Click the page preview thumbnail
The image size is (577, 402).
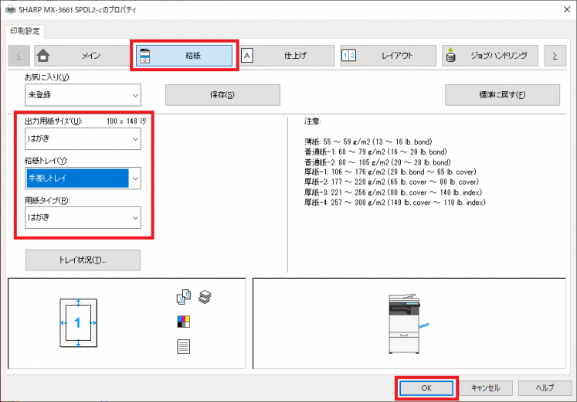[x=77, y=323]
